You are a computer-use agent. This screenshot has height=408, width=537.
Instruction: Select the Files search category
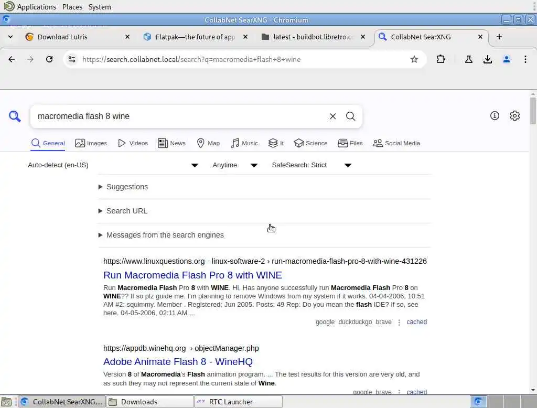coord(350,143)
